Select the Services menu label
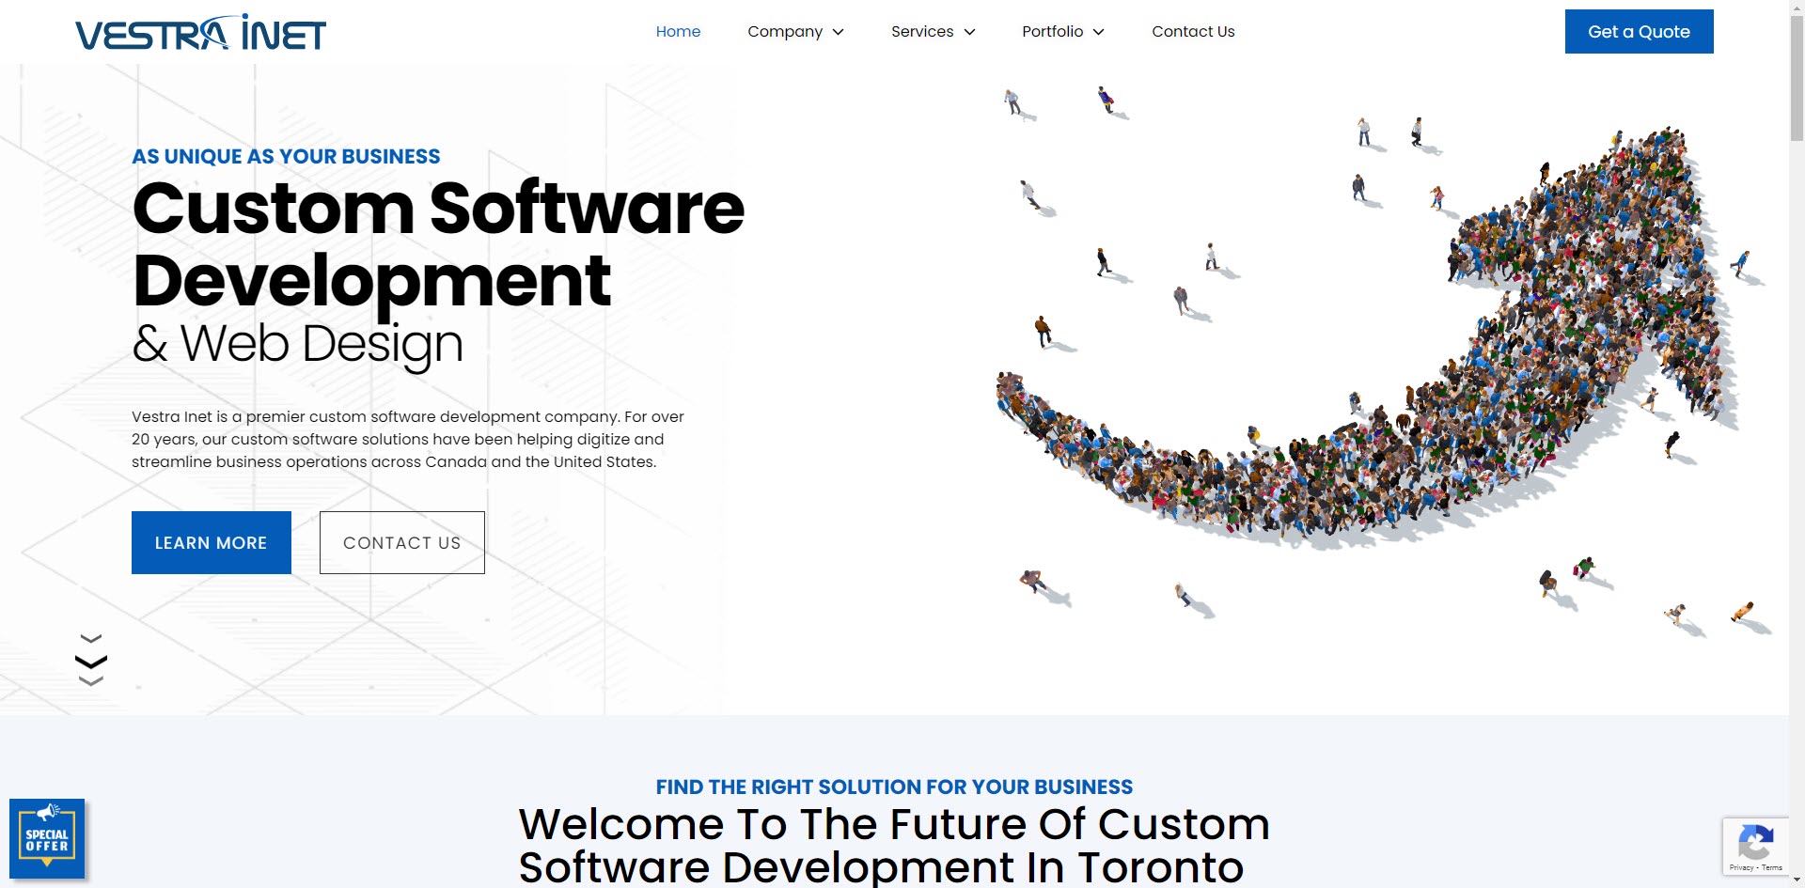 point(921,32)
